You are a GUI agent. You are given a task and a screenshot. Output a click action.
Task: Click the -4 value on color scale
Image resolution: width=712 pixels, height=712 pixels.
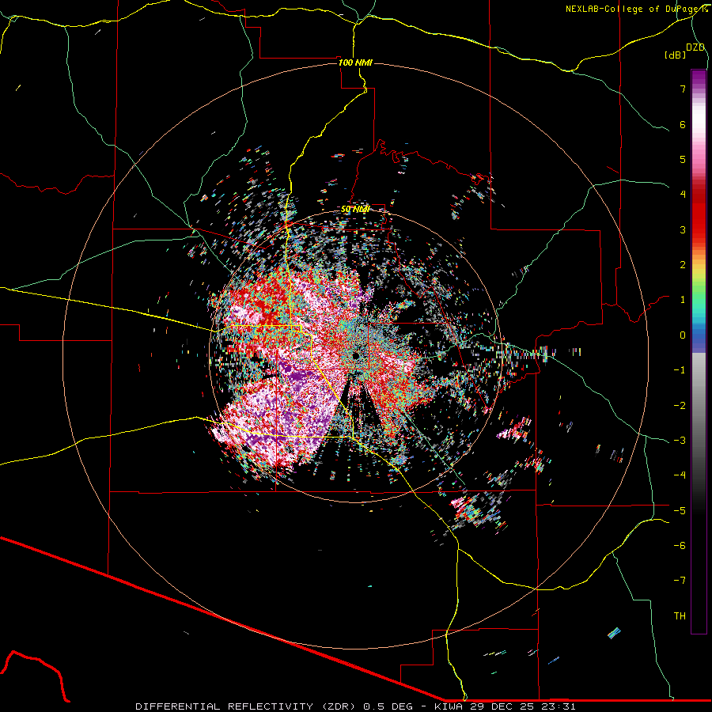(x=680, y=475)
